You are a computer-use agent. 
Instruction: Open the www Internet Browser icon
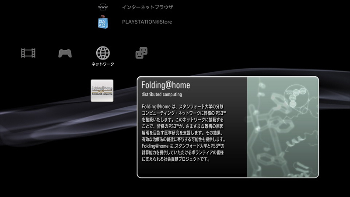point(103,7)
